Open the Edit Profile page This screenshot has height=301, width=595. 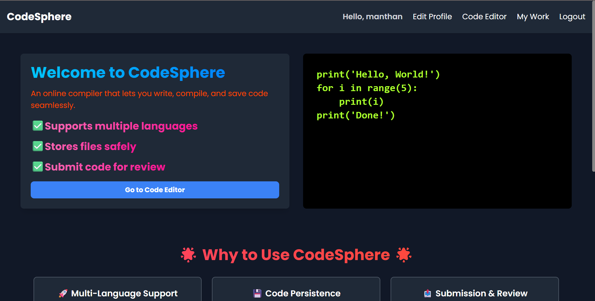click(432, 17)
